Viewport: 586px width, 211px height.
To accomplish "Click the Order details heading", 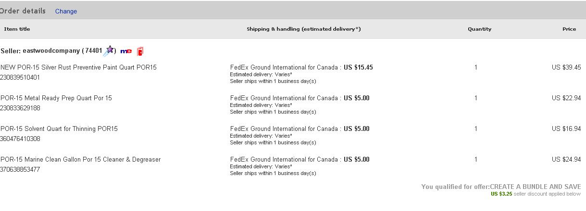I will 23,11.
